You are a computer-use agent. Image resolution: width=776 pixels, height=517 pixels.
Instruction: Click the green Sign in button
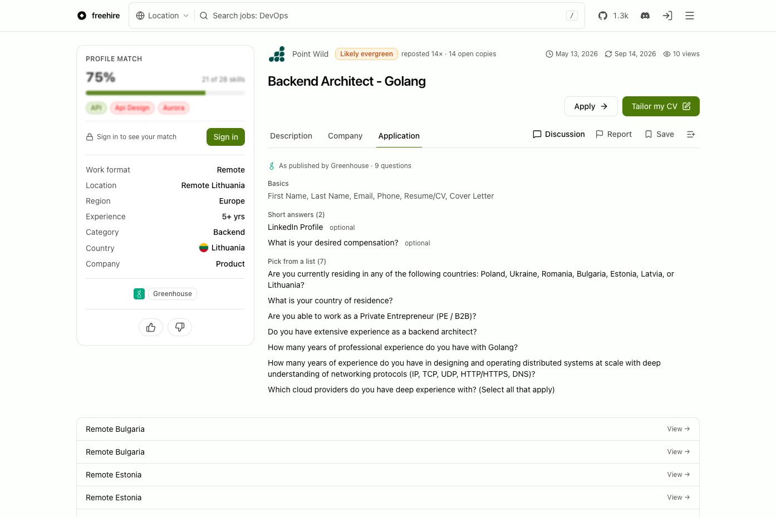click(225, 137)
